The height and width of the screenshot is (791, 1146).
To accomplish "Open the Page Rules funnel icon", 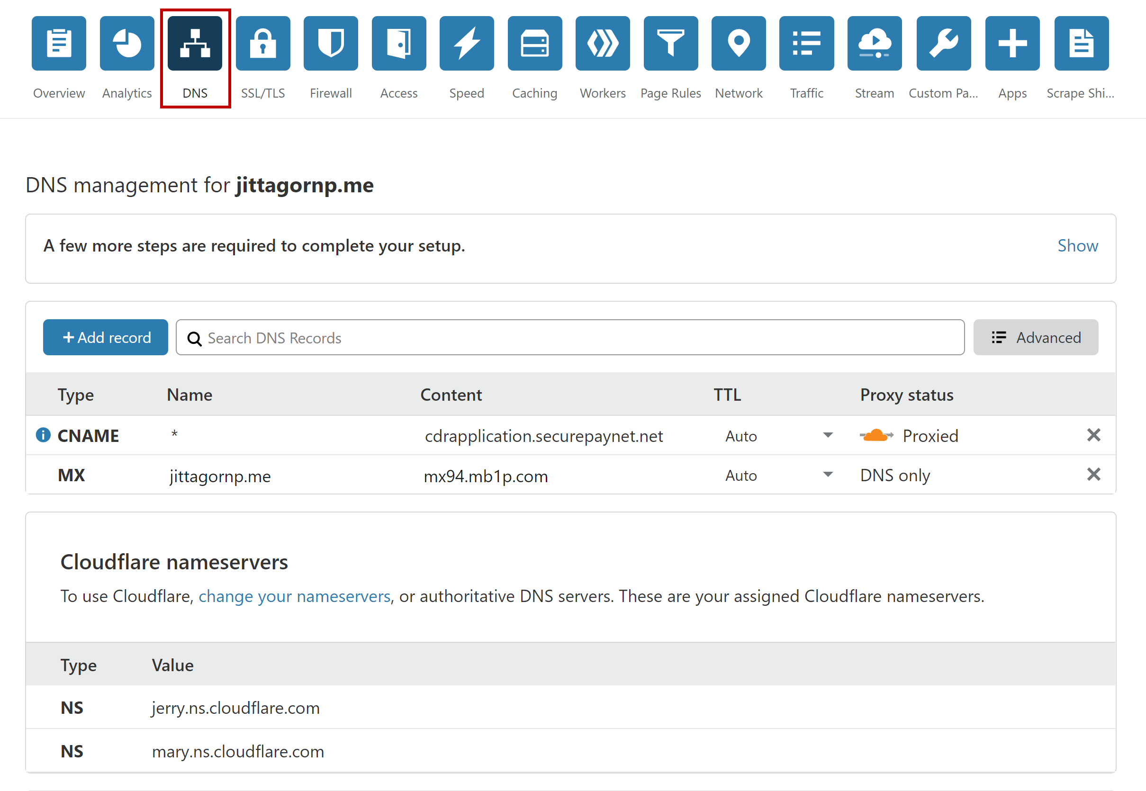I will pyautogui.click(x=670, y=44).
